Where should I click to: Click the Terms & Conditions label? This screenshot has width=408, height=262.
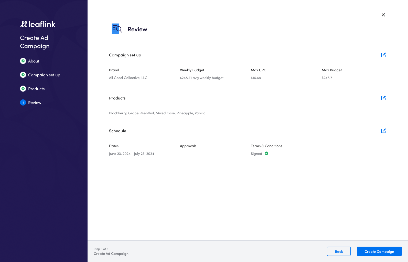tap(266, 146)
